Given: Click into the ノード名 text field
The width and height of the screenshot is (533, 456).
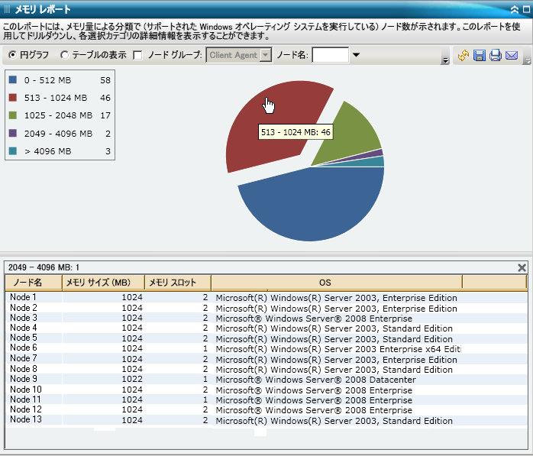Looking at the screenshot, I should click(x=330, y=55).
